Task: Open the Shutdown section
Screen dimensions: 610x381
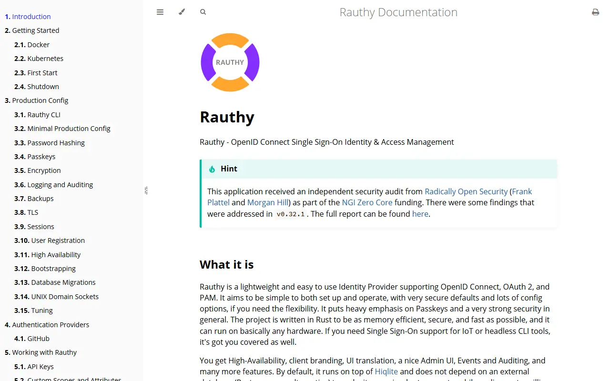Action: [x=37, y=87]
